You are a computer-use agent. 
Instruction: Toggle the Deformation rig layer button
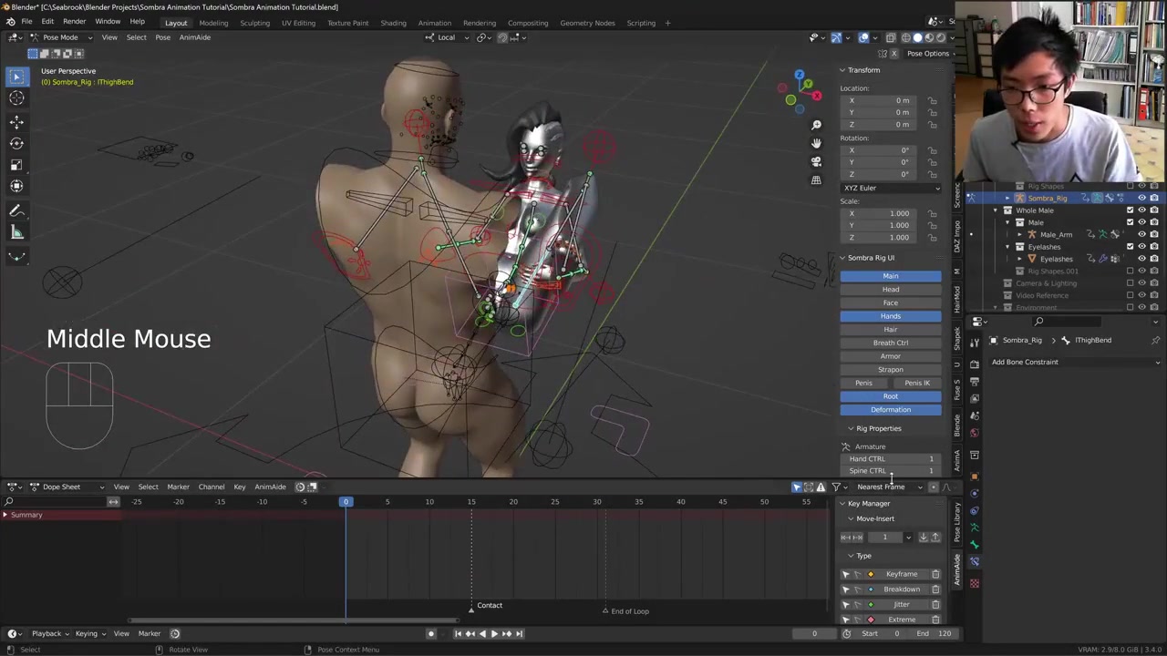click(891, 410)
